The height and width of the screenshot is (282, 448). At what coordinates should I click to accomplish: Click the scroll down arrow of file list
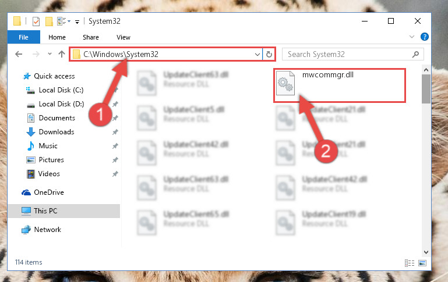426,252
